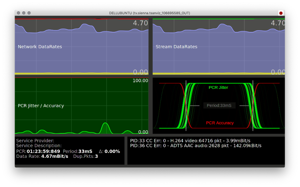
Task: Click the window close button
Action: [x=18, y=13]
